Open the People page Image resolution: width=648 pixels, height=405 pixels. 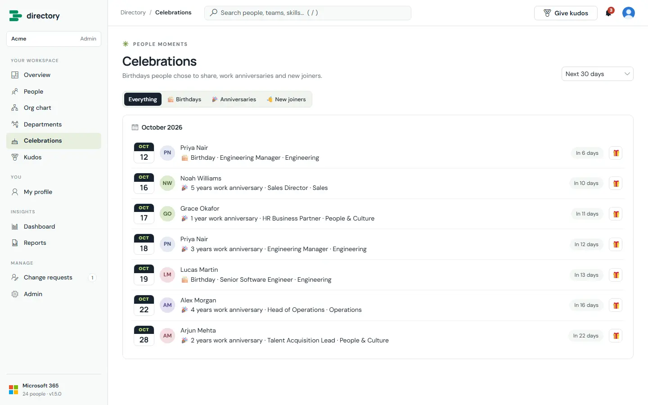coord(54,91)
